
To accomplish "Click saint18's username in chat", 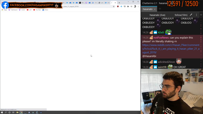I will tap(162, 67).
